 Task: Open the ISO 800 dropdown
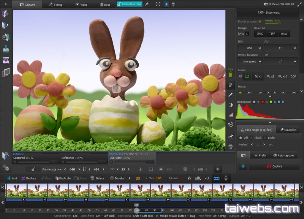pos(250,48)
